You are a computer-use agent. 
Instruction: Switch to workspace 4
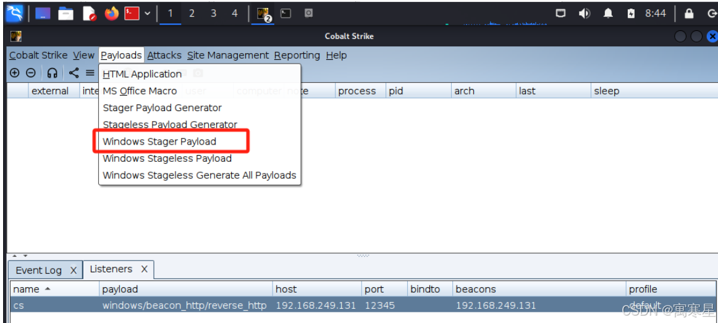(234, 14)
